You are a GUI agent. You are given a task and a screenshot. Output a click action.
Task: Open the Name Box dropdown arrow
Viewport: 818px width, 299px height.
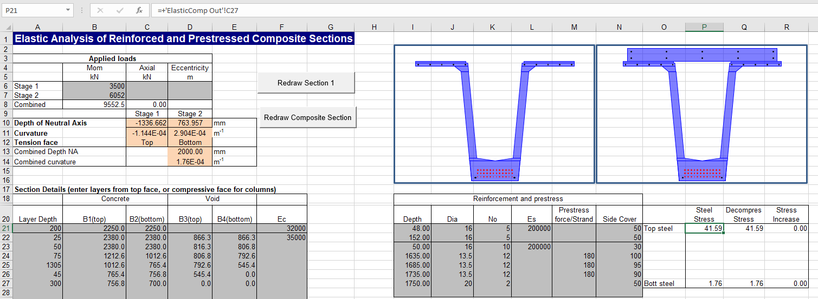(x=68, y=10)
